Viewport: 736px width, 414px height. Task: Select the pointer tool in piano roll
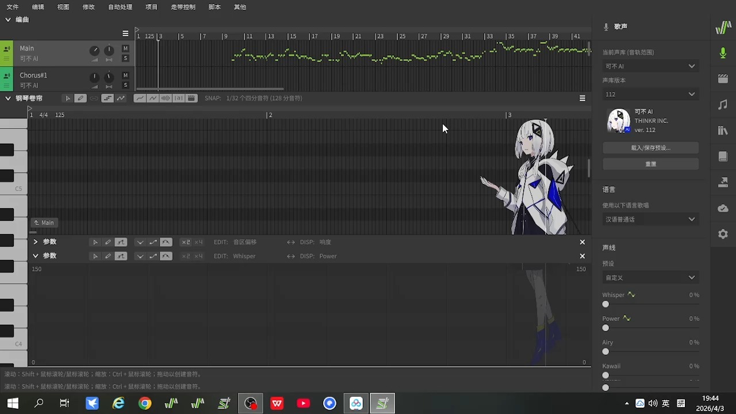pyautogui.click(x=67, y=98)
